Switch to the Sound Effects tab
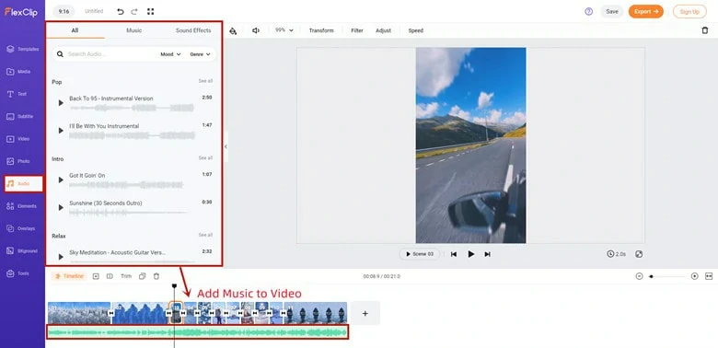Image resolution: width=718 pixels, height=348 pixels. pyautogui.click(x=193, y=30)
